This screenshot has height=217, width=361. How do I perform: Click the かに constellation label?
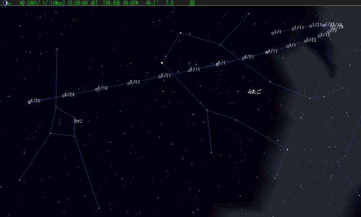(x=78, y=121)
